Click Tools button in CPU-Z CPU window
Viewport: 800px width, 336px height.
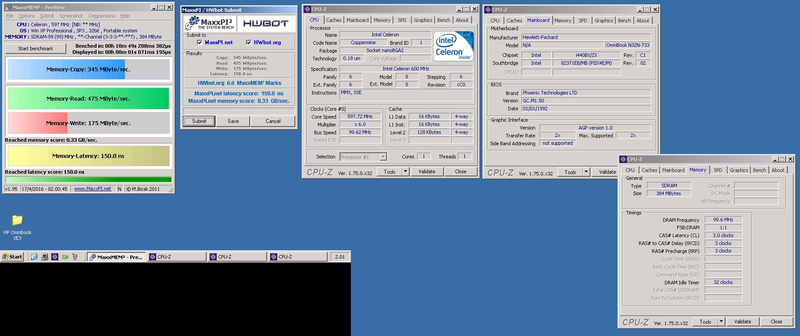pos(389,172)
